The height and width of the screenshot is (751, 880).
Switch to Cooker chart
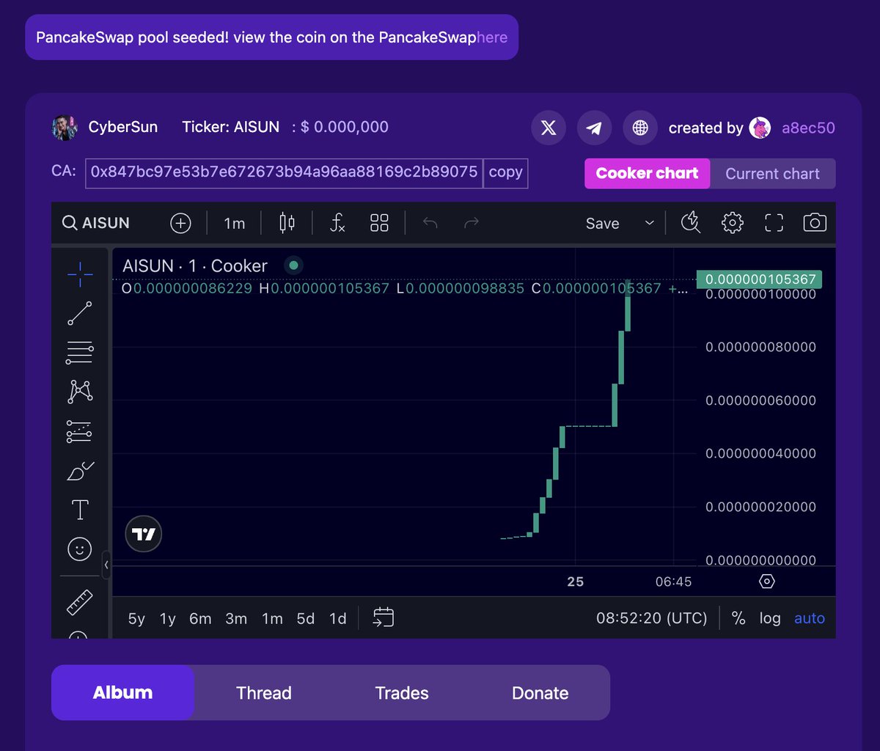[x=647, y=174]
